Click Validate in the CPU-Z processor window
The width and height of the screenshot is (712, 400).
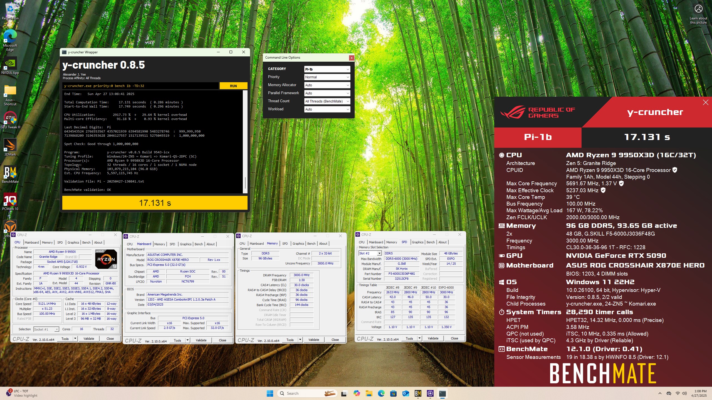[x=89, y=339]
